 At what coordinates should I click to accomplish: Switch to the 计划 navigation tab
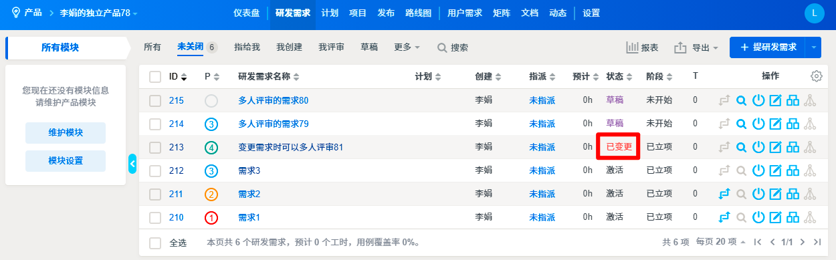[x=330, y=13]
